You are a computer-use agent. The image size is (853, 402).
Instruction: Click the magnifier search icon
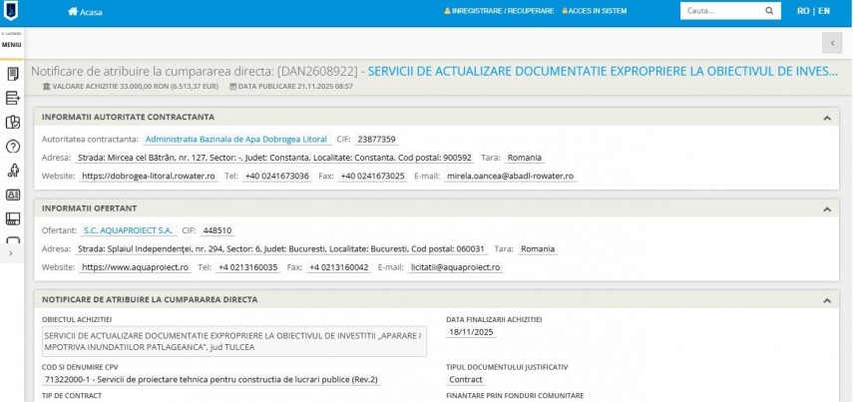pos(768,11)
